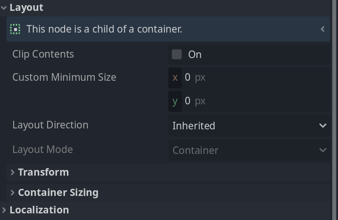Click the green container node icon
Screen dimensions: 338x220
tap(15, 29)
